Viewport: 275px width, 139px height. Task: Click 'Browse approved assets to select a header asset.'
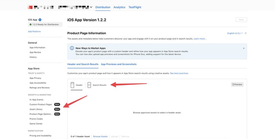157,113
